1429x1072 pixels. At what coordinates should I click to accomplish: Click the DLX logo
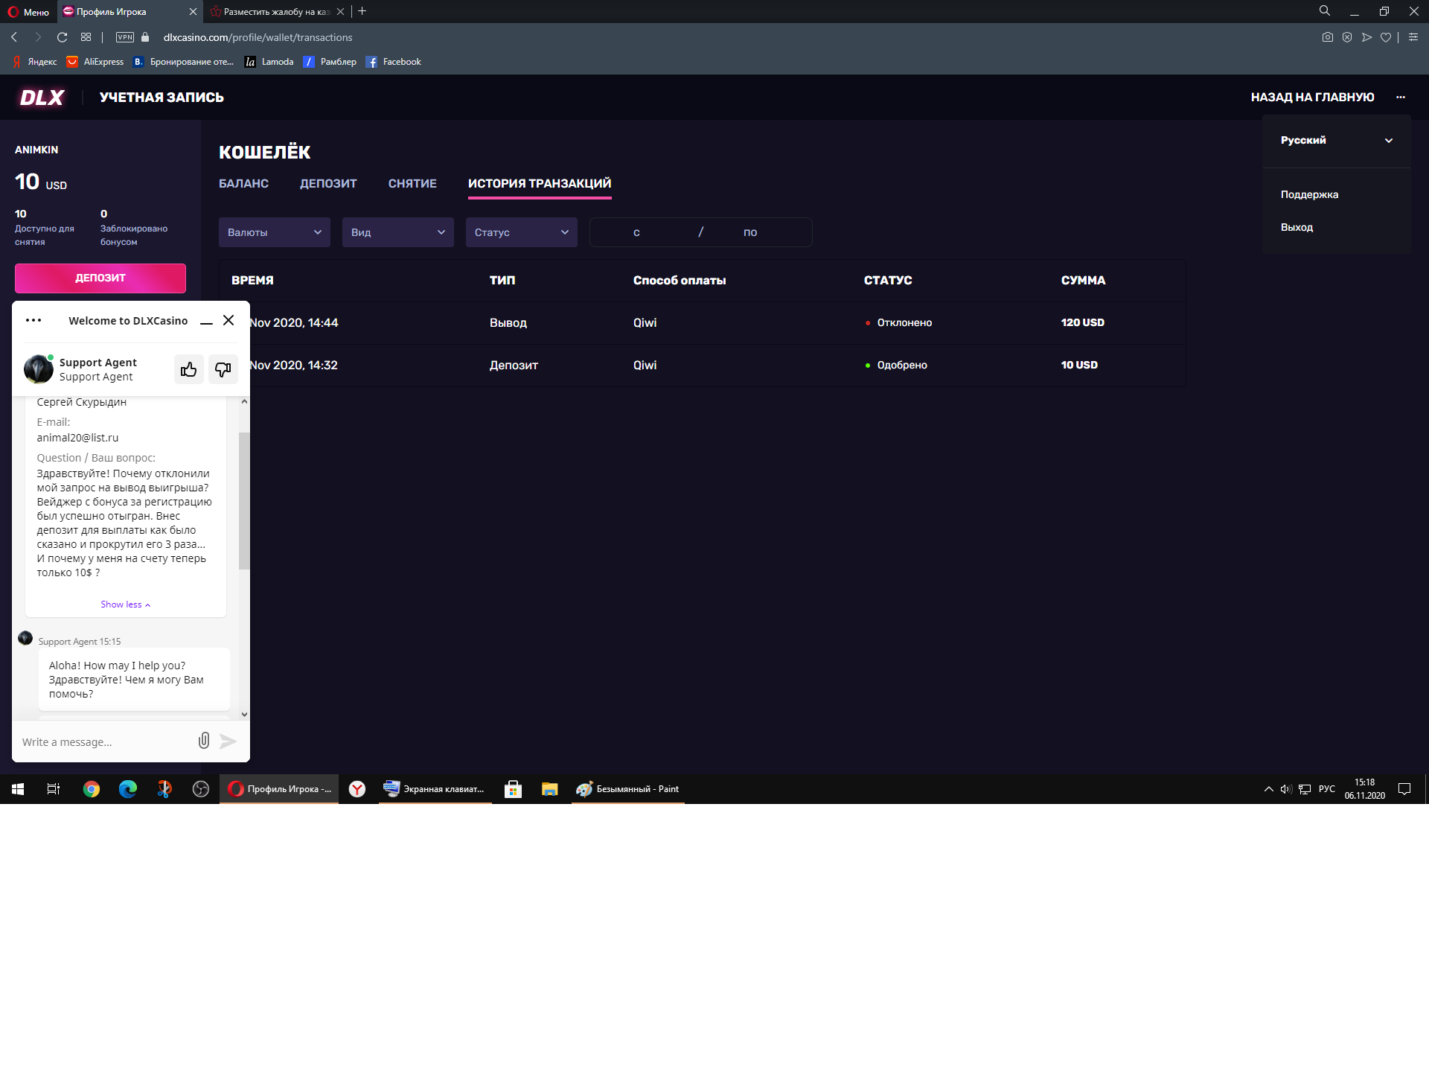(42, 98)
